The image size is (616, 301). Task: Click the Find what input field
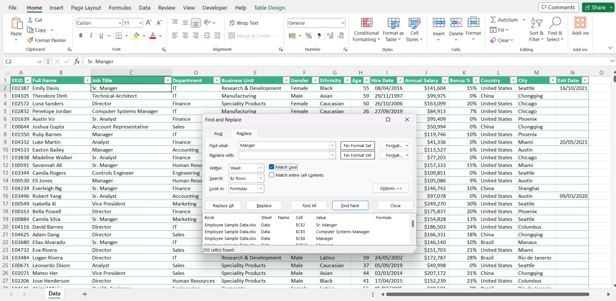pyautogui.click(x=284, y=145)
